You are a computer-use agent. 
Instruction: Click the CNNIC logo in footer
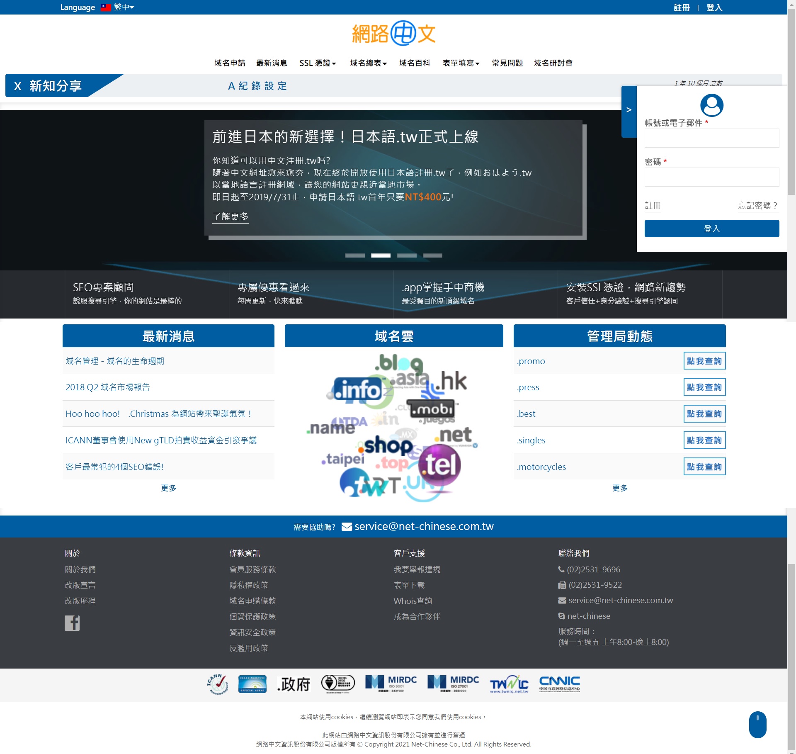(559, 683)
